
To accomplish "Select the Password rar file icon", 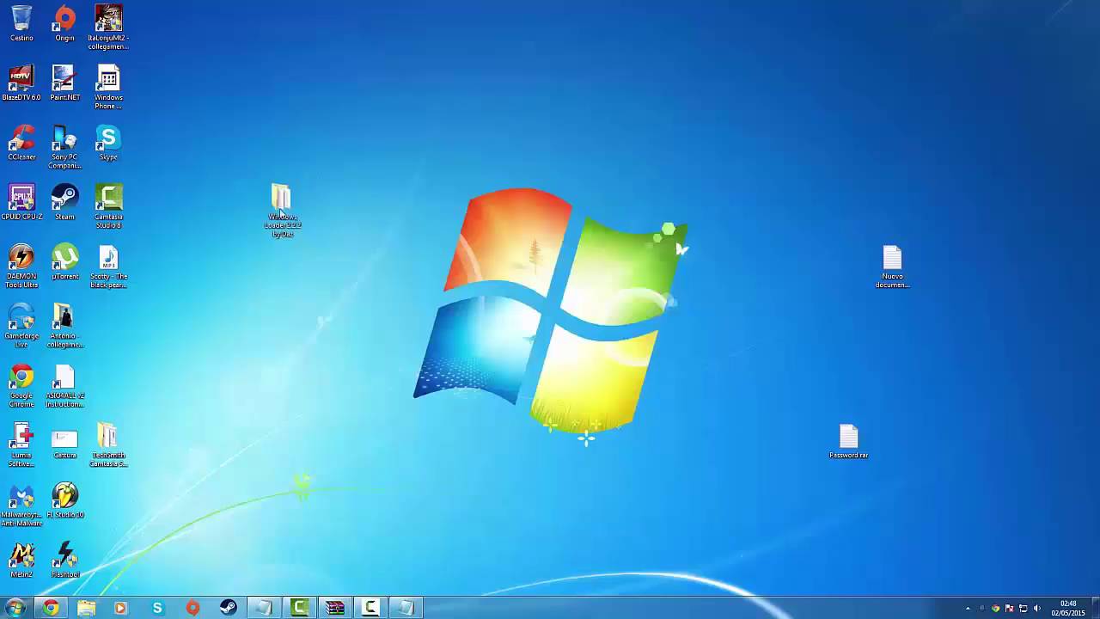I will click(x=848, y=441).
